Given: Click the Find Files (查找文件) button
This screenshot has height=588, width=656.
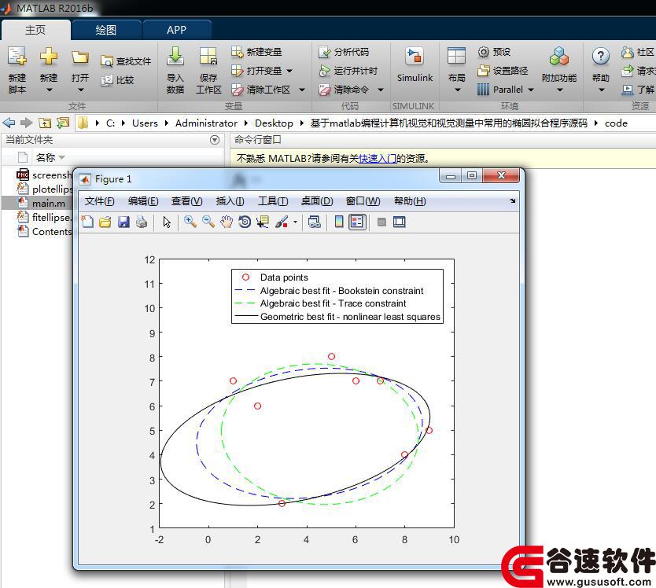Looking at the screenshot, I should click(x=126, y=61).
